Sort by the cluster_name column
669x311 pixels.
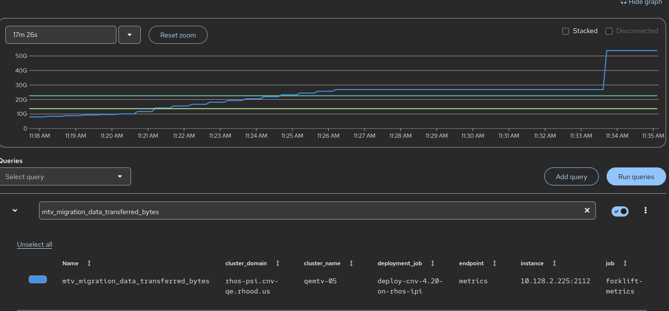(x=351, y=263)
